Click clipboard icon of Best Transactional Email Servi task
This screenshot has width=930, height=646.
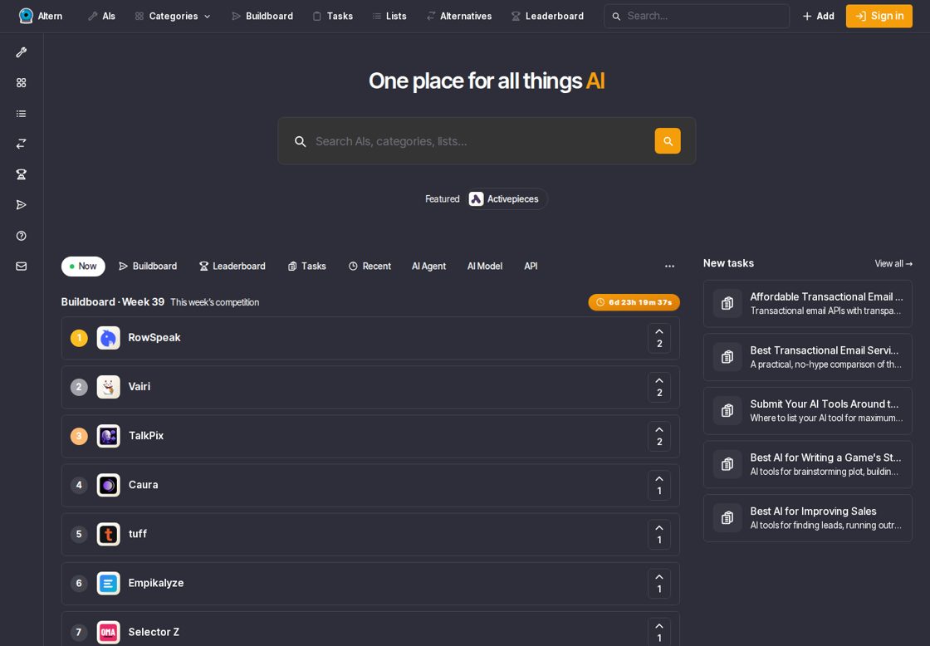coord(727,357)
